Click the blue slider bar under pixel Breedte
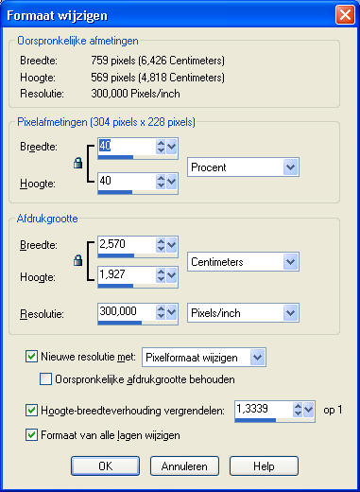This screenshot has width=360, height=492. pyautogui.click(x=115, y=157)
